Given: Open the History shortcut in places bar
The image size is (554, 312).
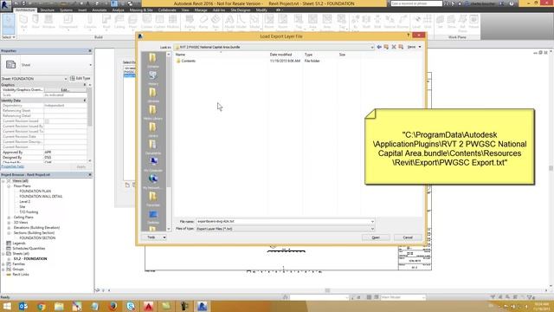Looking at the screenshot, I should point(153,78).
